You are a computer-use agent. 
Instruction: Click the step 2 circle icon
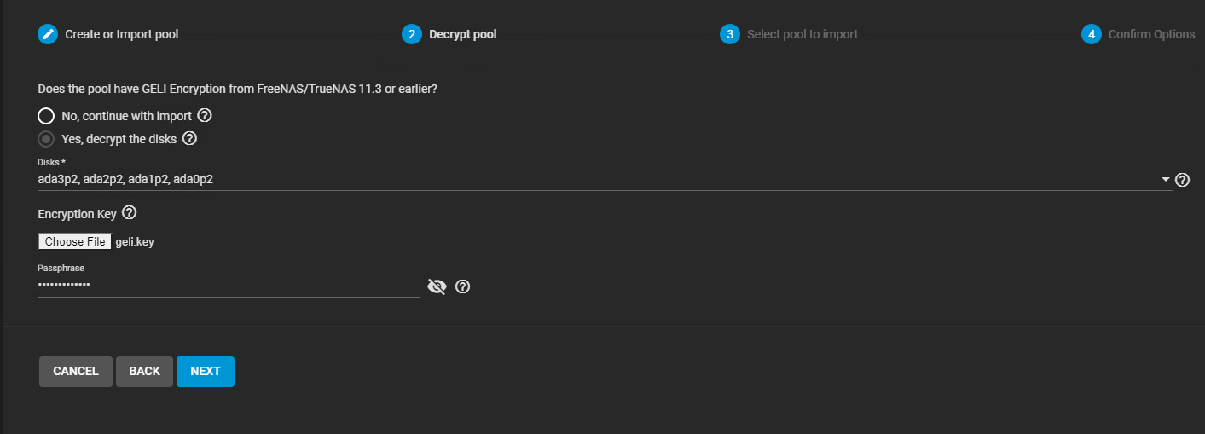[x=412, y=34]
